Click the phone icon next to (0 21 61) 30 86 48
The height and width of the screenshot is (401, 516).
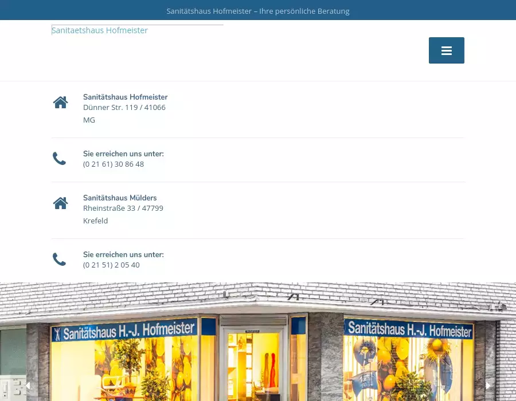coord(59,159)
